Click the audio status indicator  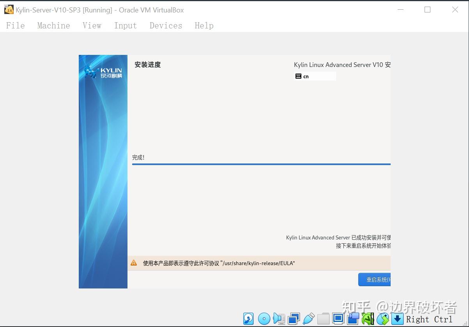[x=279, y=318]
